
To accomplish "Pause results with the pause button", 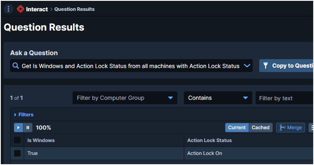I will (28, 128).
